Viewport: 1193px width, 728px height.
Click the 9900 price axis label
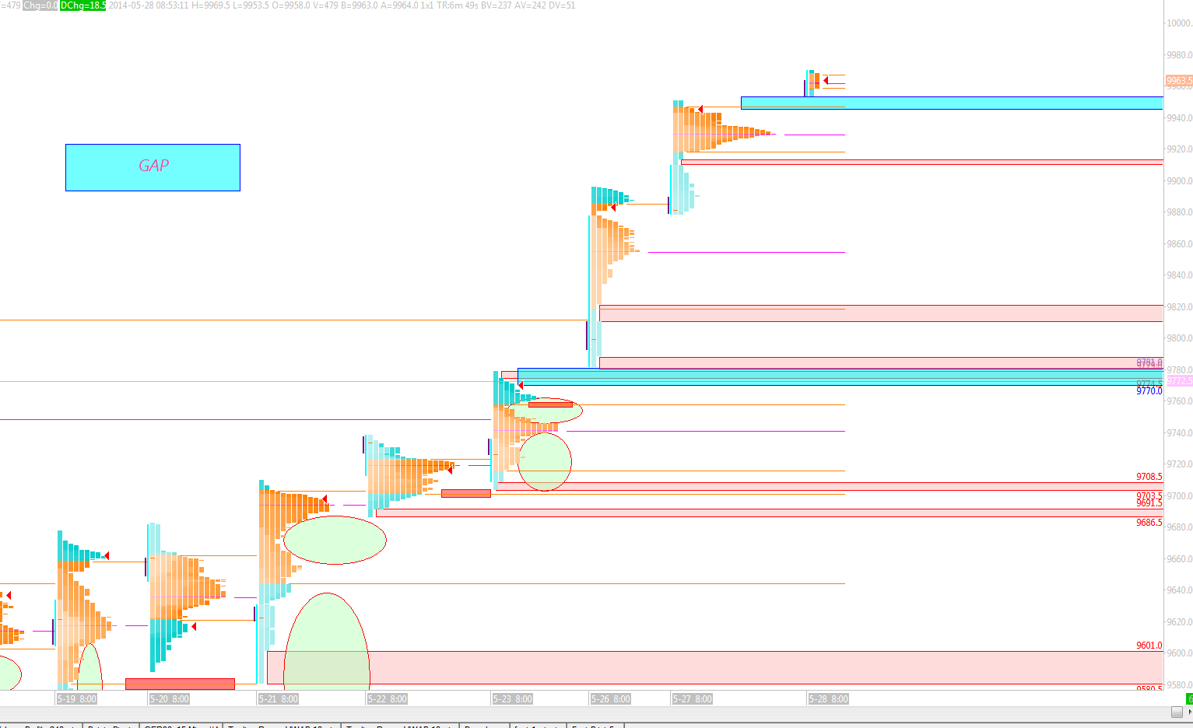tap(1178, 180)
